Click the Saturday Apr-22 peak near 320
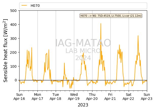Image resolution: width=155 pixels, height=110 pixels. coord(138,36)
